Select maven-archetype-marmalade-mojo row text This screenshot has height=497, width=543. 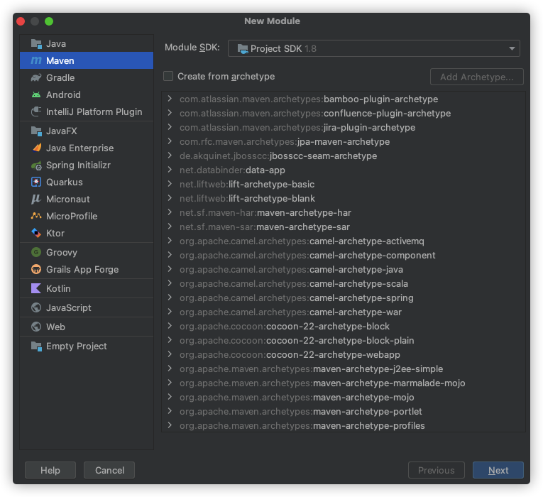322,383
